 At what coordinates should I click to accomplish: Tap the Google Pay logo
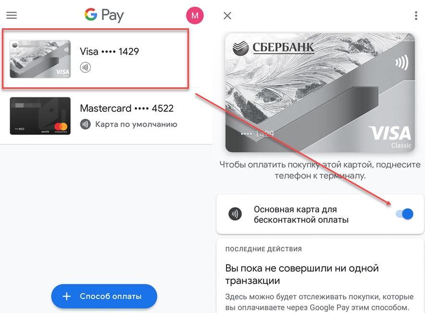(x=104, y=15)
